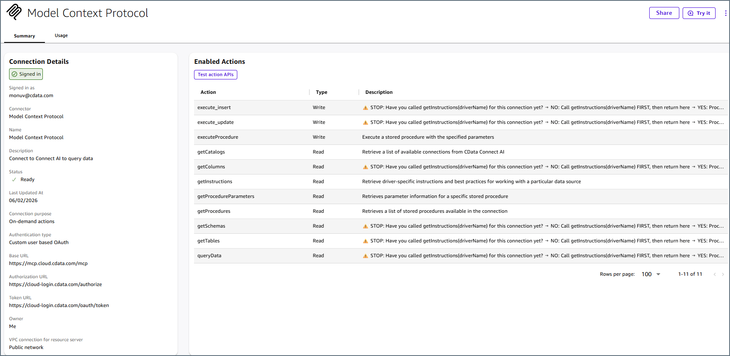Select the getTables action name
The image size is (730, 356).
click(x=208, y=241)
